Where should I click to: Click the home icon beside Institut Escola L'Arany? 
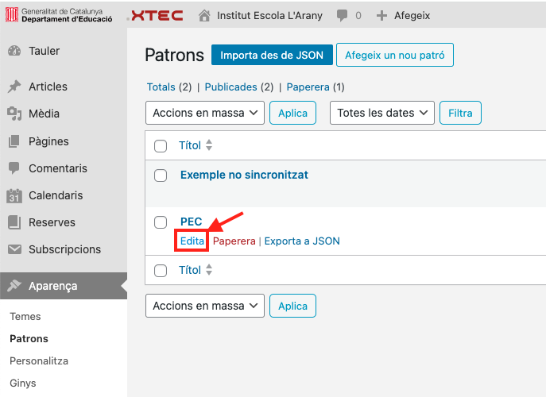pos(205,15)
